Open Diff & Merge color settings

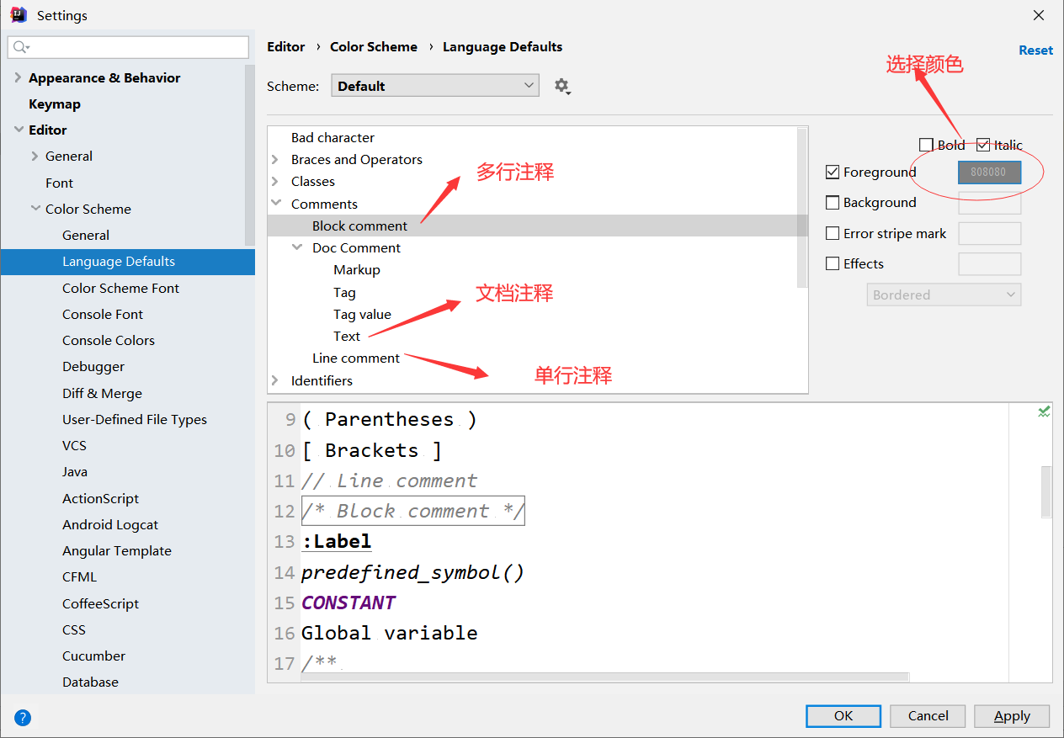(x=102, y=393)
